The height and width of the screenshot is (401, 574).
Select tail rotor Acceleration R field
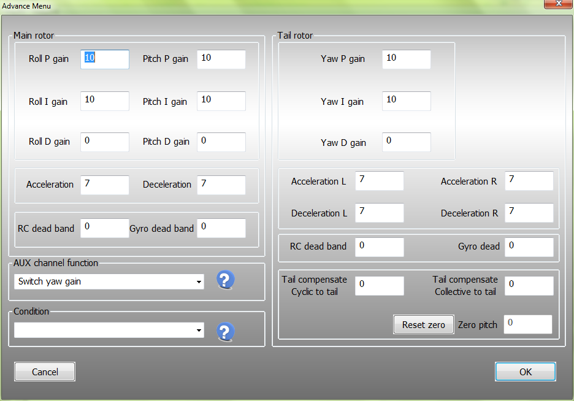529,181
